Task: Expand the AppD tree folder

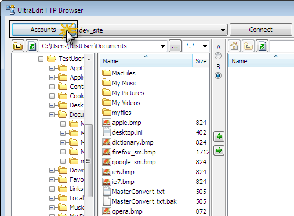Action: click(52, 68)
